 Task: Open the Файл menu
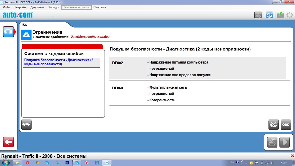[x=6, y=7]
